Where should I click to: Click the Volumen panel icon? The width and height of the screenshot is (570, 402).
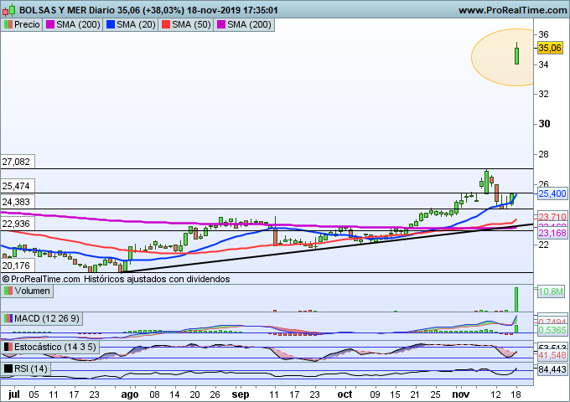(8, 291)
